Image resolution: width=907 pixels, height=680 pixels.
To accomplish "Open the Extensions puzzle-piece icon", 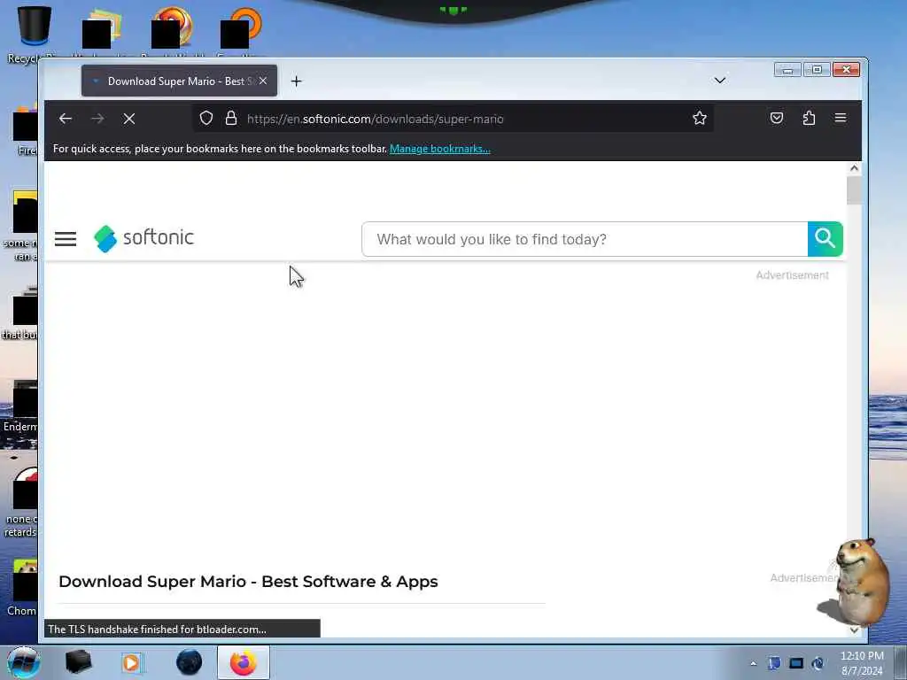I will [809, 118].
